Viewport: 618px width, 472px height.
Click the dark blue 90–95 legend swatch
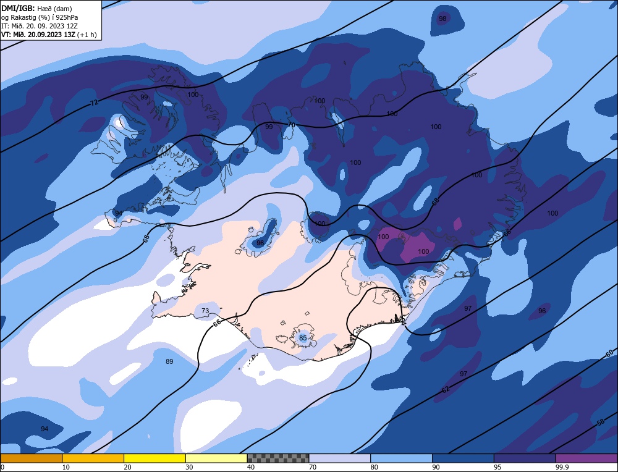463,458
